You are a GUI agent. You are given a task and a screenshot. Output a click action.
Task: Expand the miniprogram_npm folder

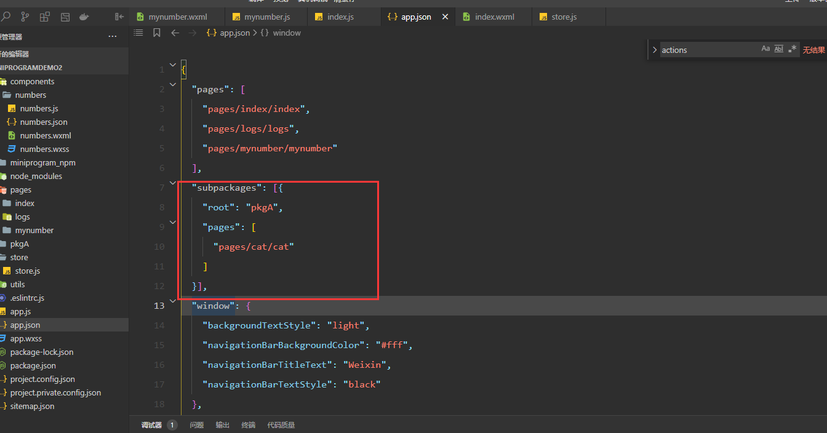point(64,162)
